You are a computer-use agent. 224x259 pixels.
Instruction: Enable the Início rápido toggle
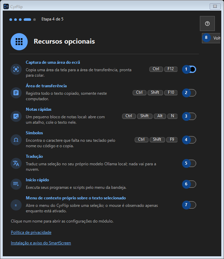click(189, 184)
